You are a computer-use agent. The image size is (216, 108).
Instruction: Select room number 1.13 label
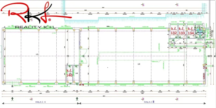[191, 42]
